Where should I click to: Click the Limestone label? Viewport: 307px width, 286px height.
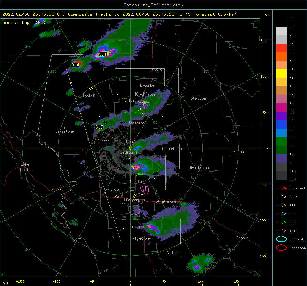64,131
